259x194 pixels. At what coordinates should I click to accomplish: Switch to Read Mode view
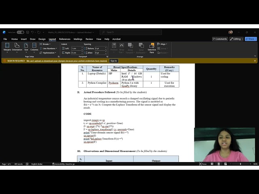click(x=212, y=164)
